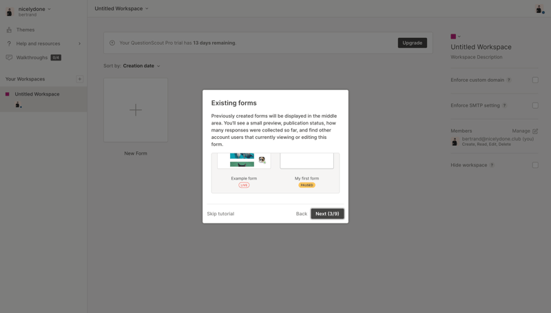551x313 pixels.
Task: Click the nicelydone profile avatar at top left
Action: point(10,12)
